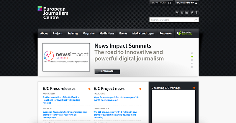
Task: Open the Vimeo social icon
Action: pos(191,12)
